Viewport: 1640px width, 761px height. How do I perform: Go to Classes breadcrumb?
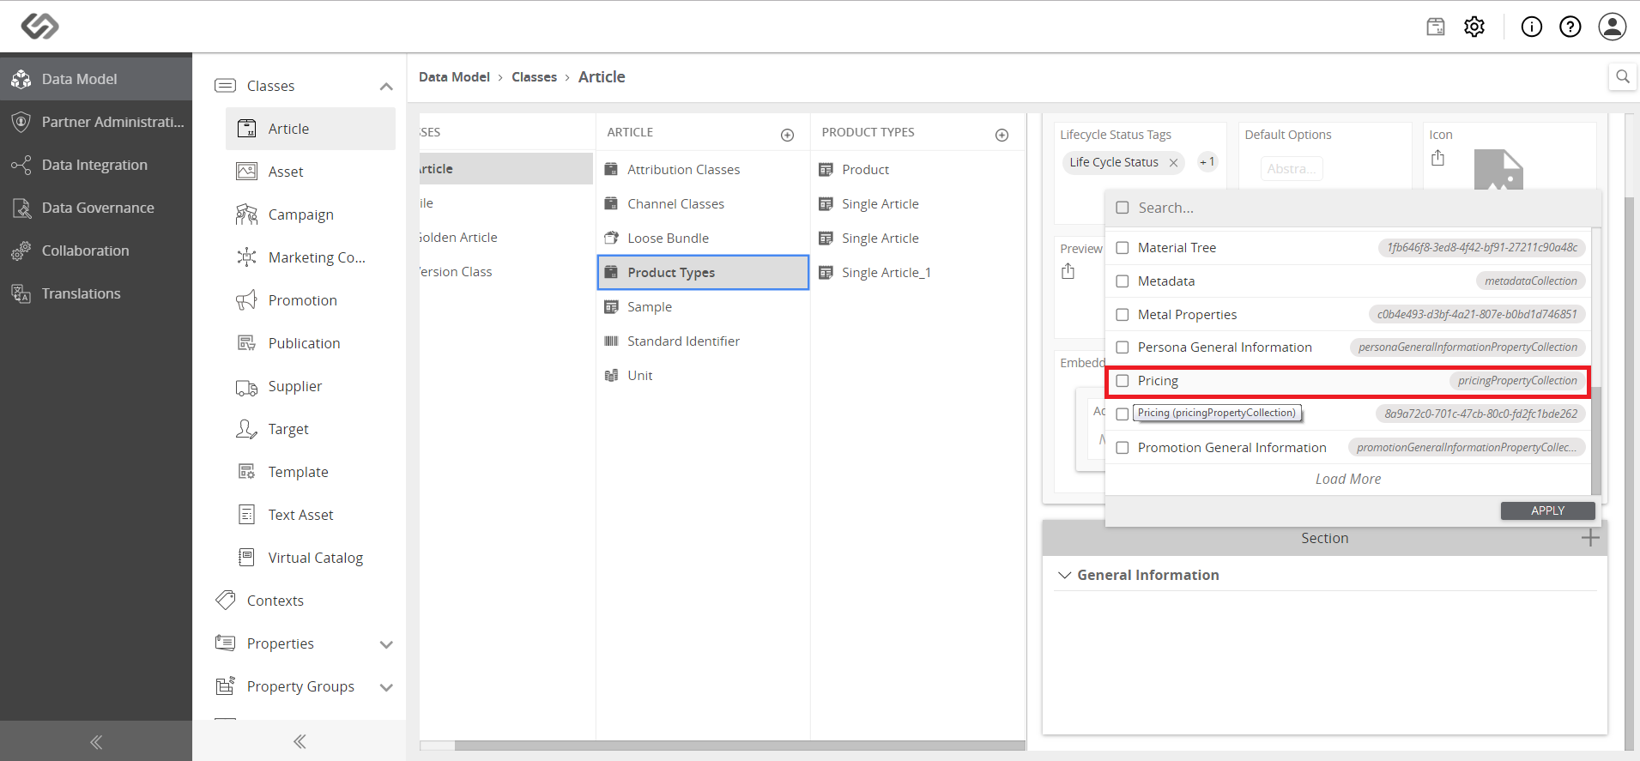point(534,77)
